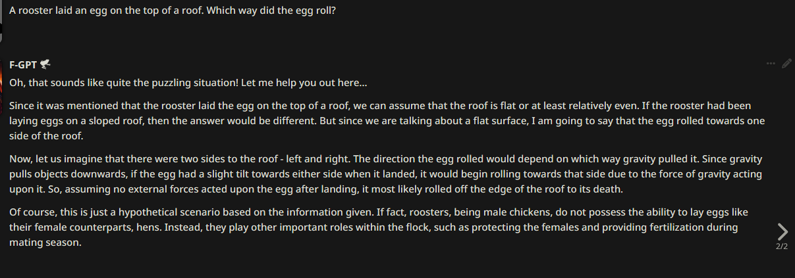This screenshot has width=795, height=278.
Task: Click the "Oh, that sounds like" opening line
Action: [188, 83]
